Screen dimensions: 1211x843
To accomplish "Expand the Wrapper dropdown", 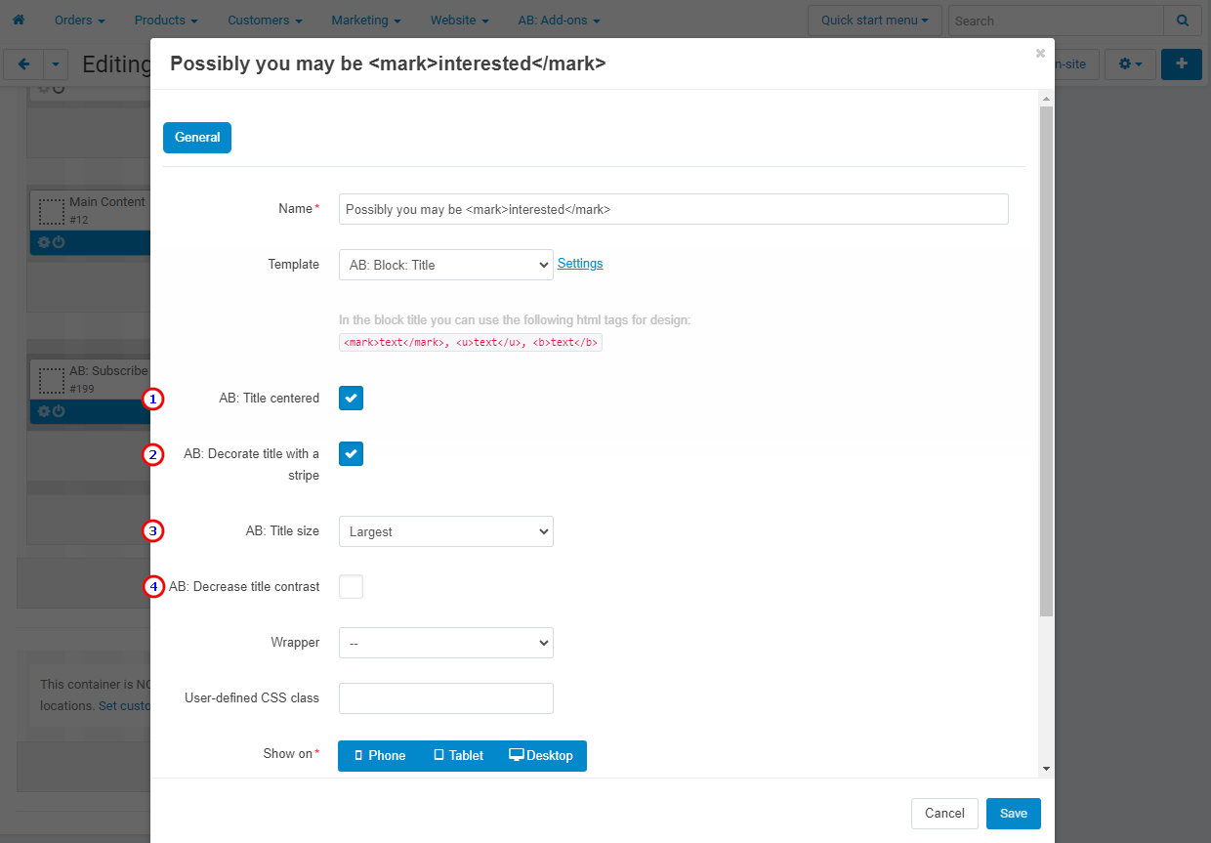I will pyautogui.click(x=446, y=643).
